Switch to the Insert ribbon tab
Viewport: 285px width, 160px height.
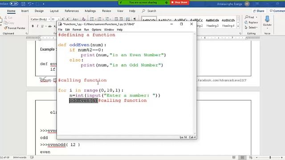click(25, 11)
